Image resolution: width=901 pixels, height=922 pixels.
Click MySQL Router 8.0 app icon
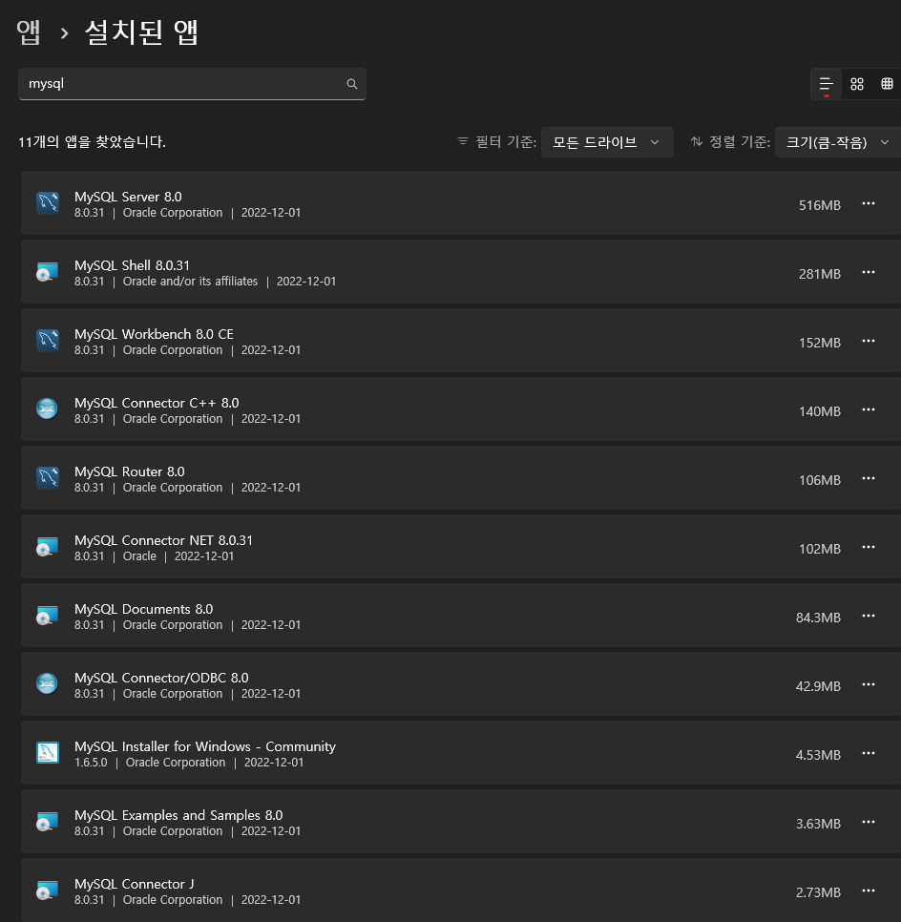click(x=48, y=478)
